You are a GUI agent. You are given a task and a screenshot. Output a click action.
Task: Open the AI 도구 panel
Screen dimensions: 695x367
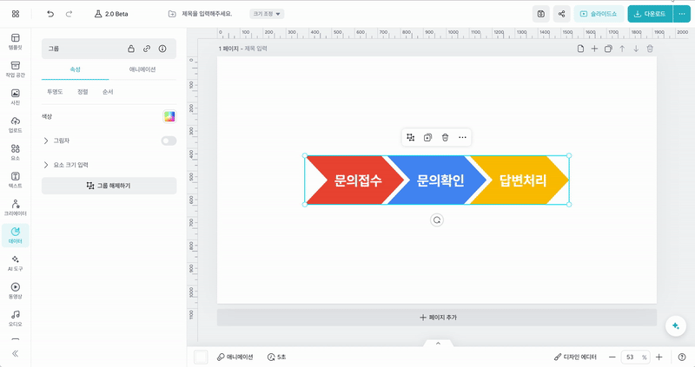pos(16,263)
